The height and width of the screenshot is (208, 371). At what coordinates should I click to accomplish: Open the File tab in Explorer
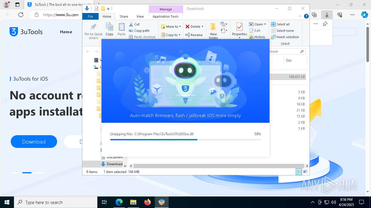(x=90, y=16)
